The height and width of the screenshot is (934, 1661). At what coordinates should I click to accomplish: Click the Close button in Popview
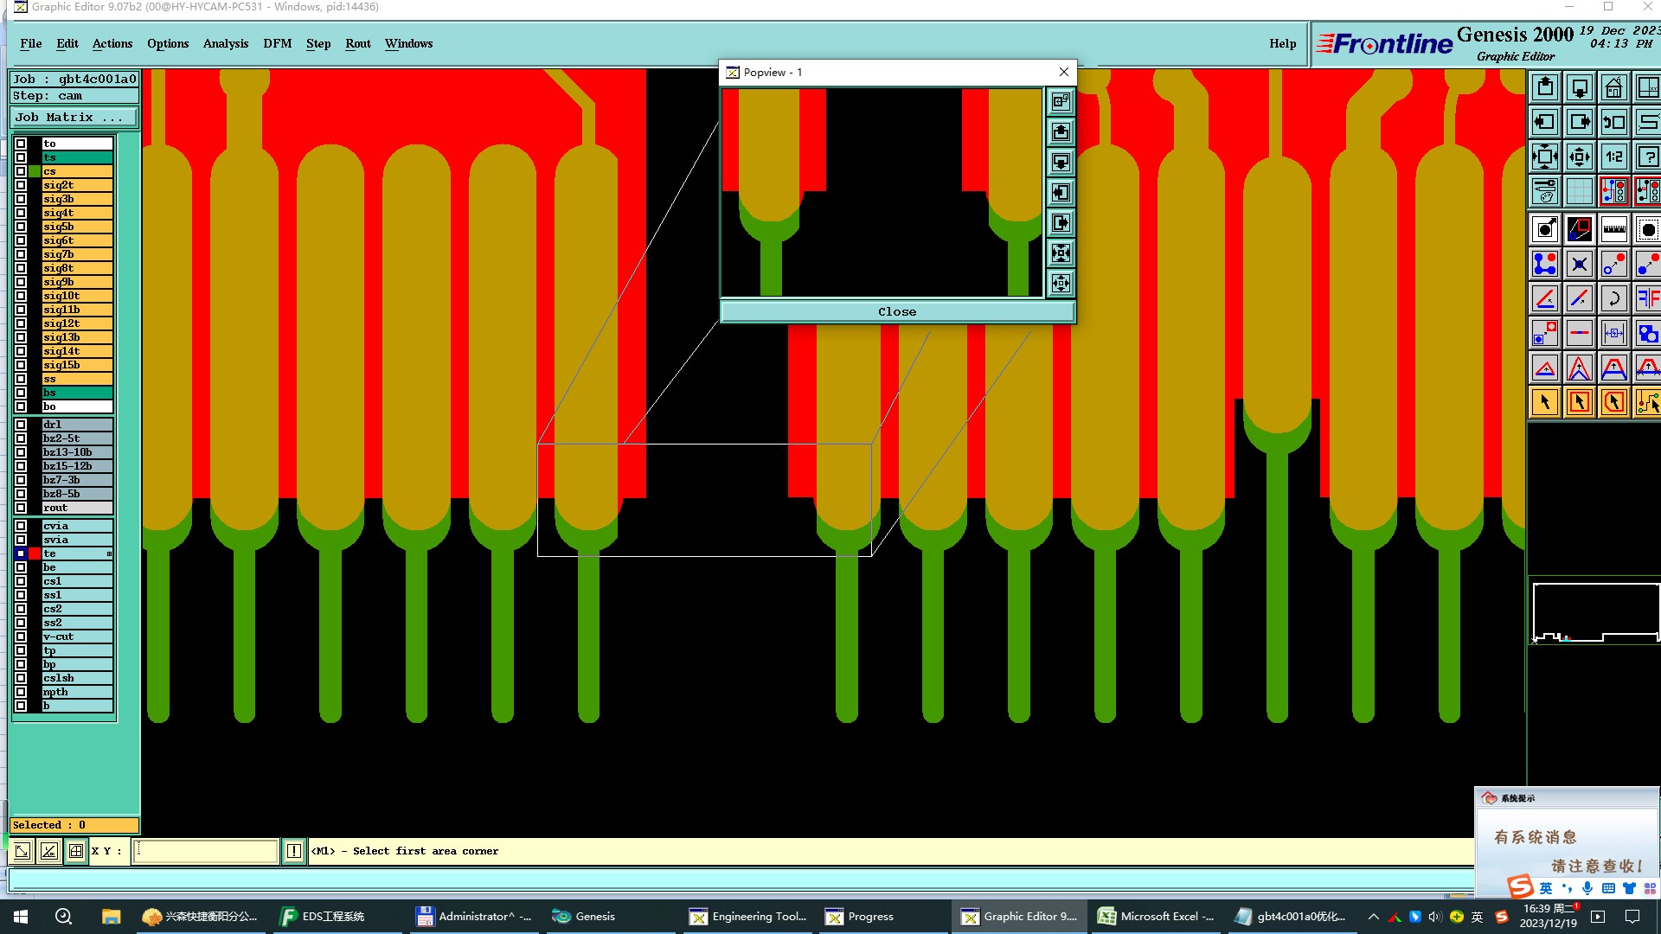[x=897, y=311]
